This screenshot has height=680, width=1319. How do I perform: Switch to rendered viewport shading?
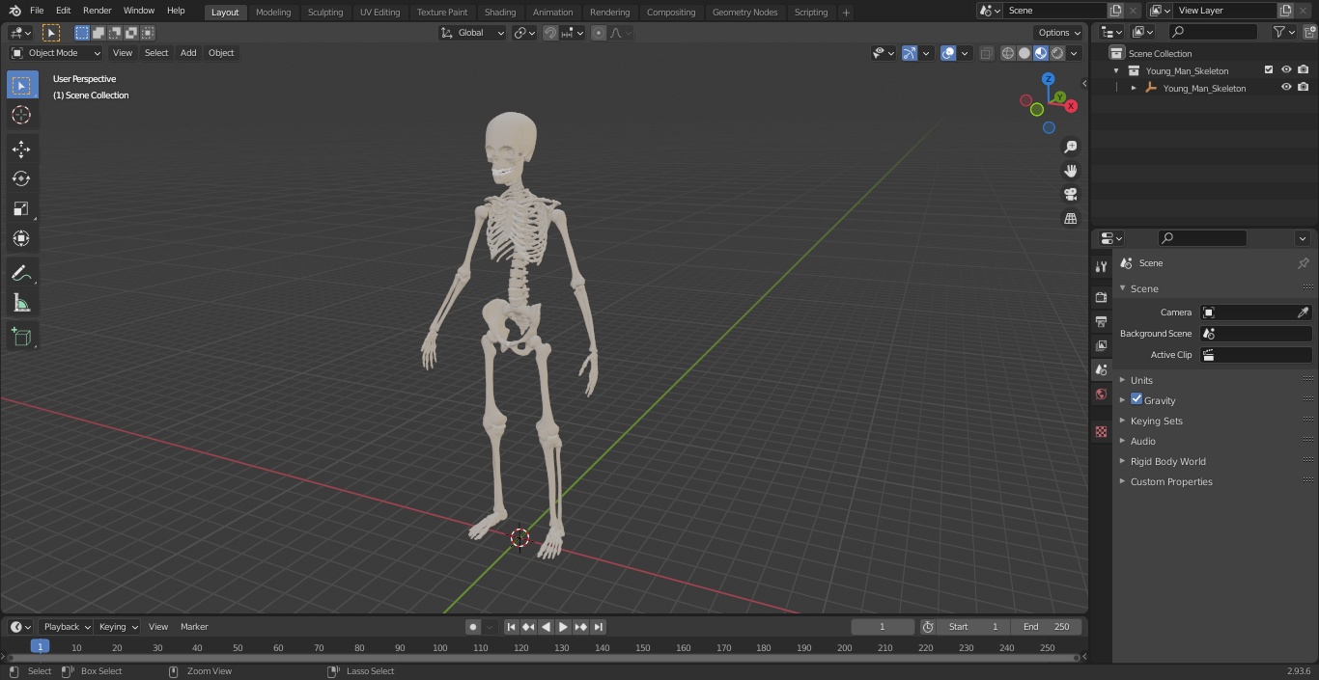(1057, 53)
